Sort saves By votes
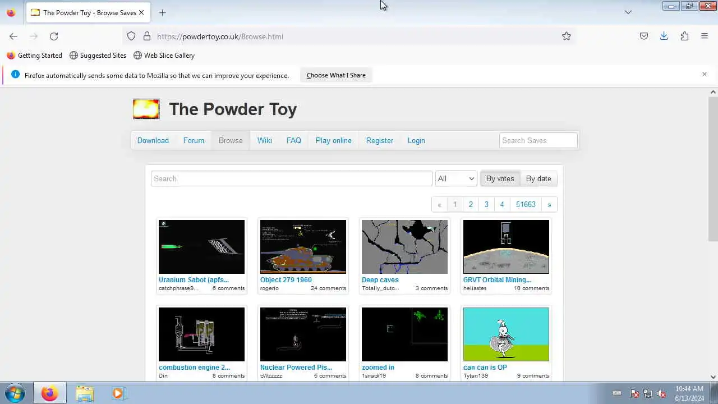 [500, 178]
